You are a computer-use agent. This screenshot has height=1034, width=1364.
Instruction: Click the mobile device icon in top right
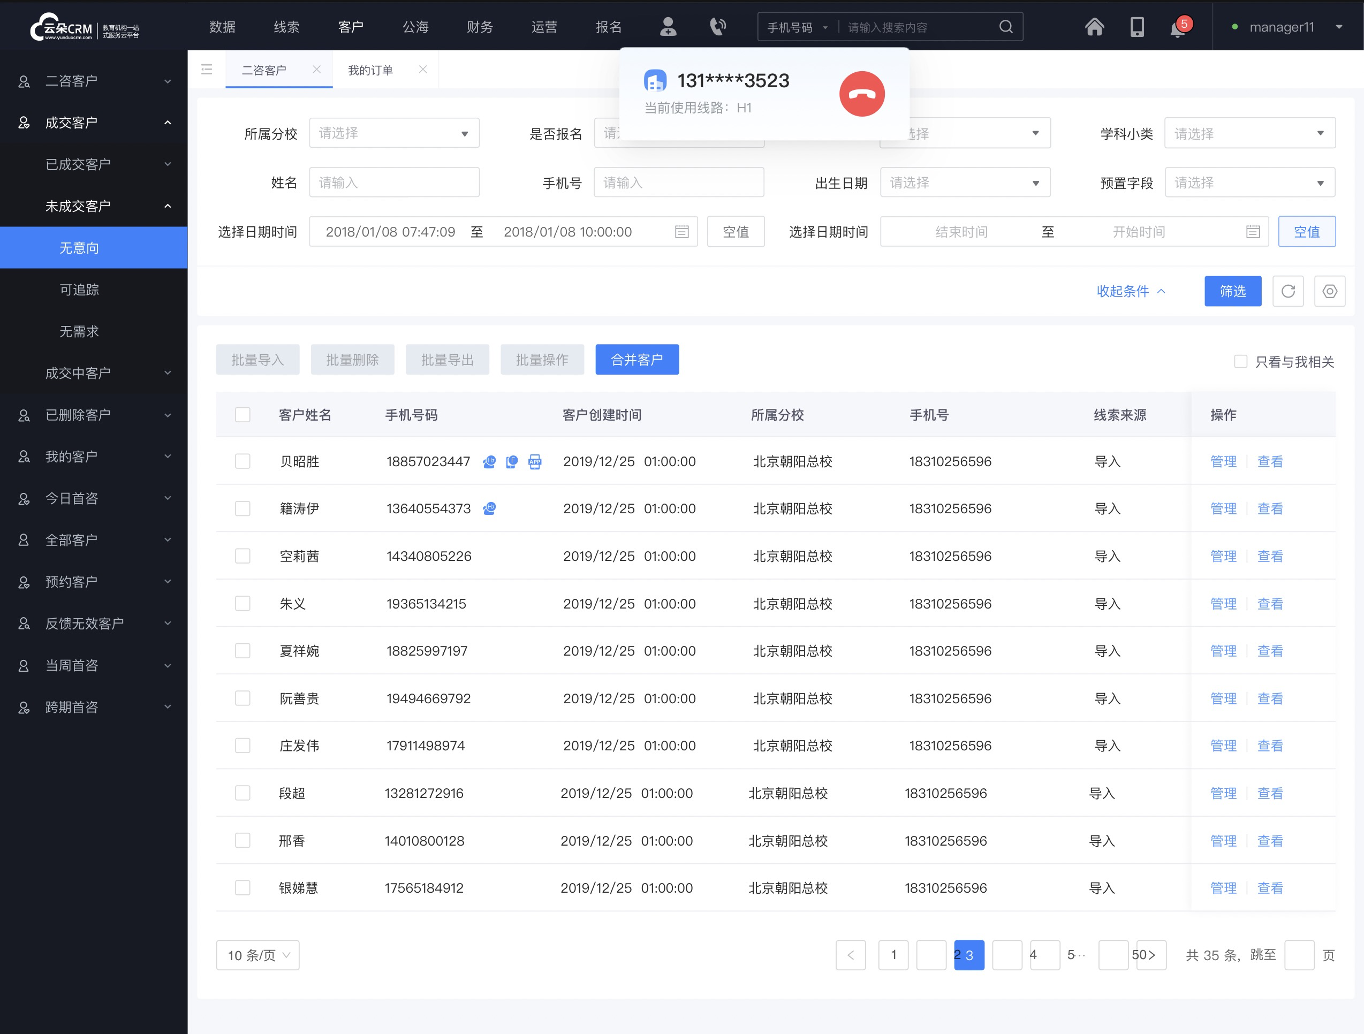[x=1135, y=27]
